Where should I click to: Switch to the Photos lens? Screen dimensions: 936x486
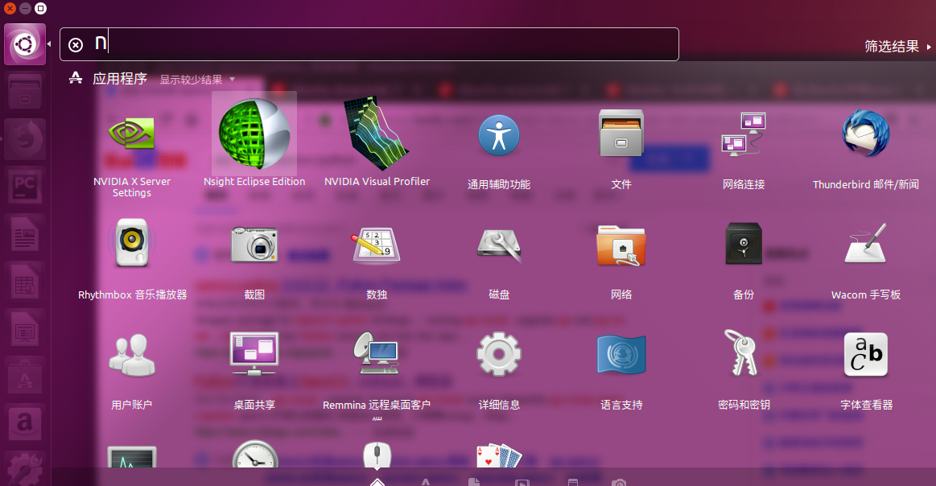[x=619, y=481]
